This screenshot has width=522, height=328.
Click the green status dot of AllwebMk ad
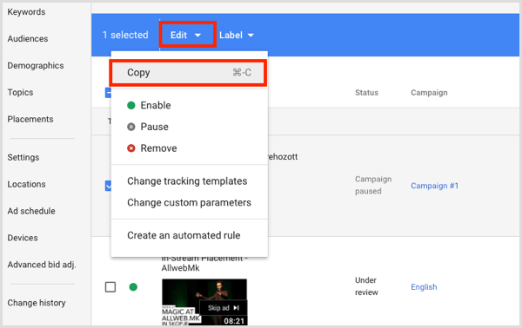pos(133,287)
